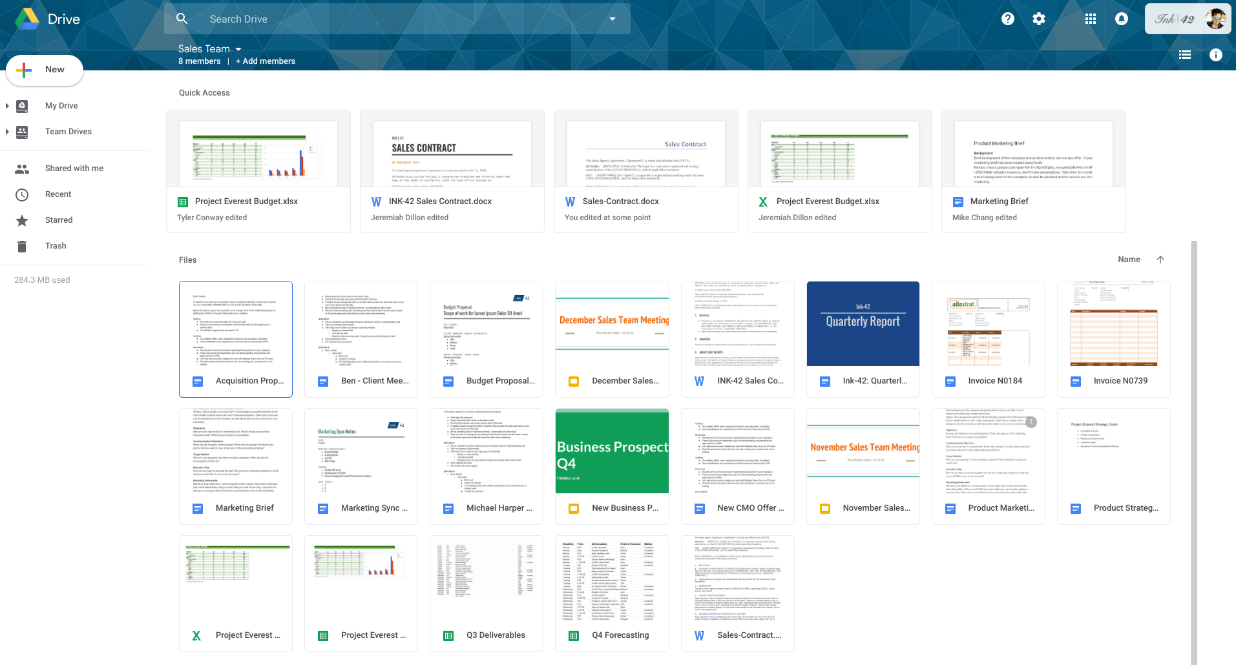Open the advanced search options dropdown
Viewport: 1236px width, 665px height.
[611, 19]
